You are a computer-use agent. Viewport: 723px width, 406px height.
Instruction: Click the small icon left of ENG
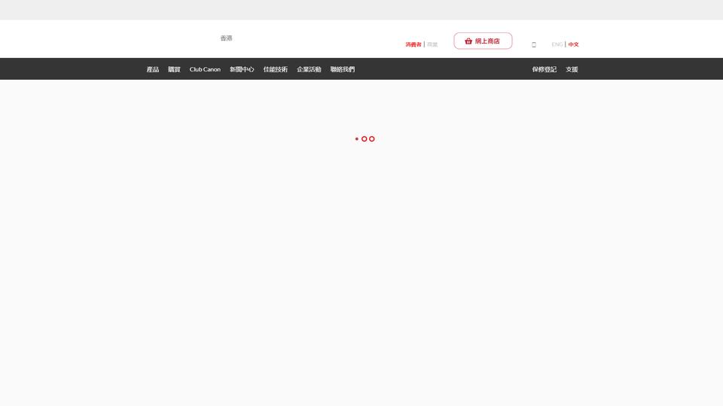click(534, 44)
